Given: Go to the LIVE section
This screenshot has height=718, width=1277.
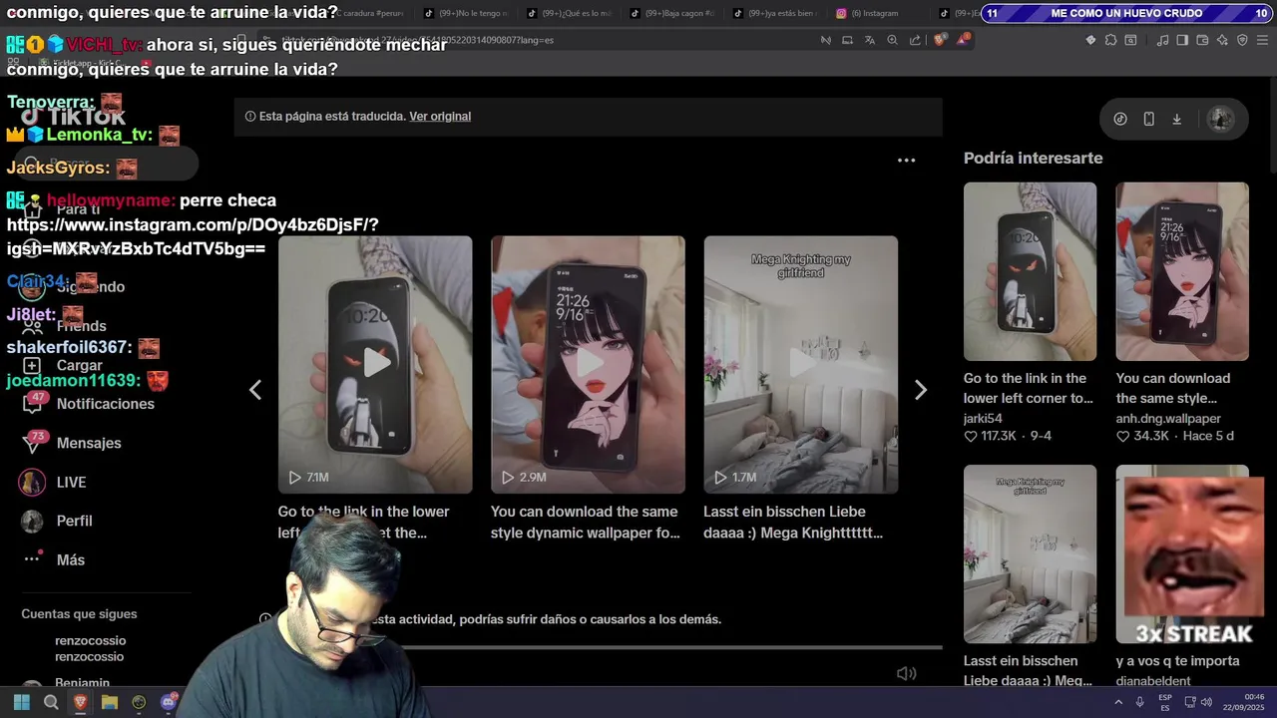Looking at the screenshot, I should point(53,482).
